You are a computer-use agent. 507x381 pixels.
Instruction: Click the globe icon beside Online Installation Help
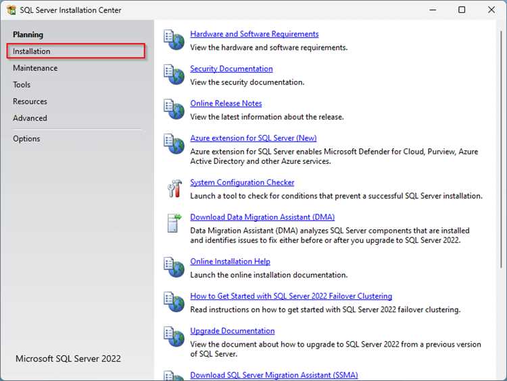pos(174,268)
